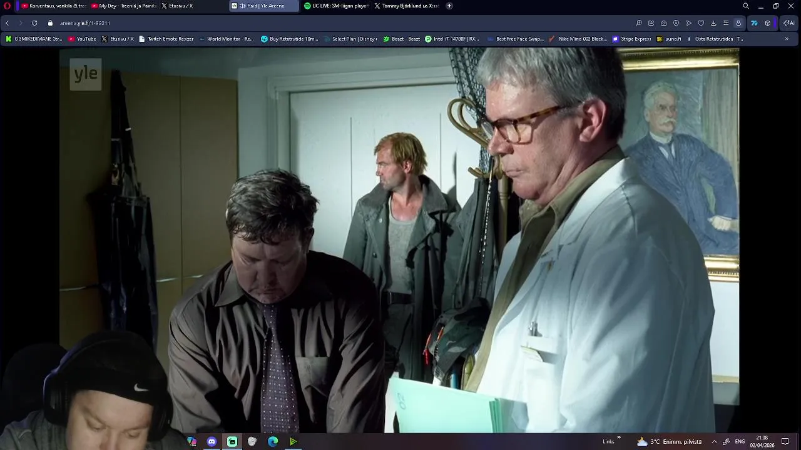Open Discord from the taskbar

coord(212,442)
